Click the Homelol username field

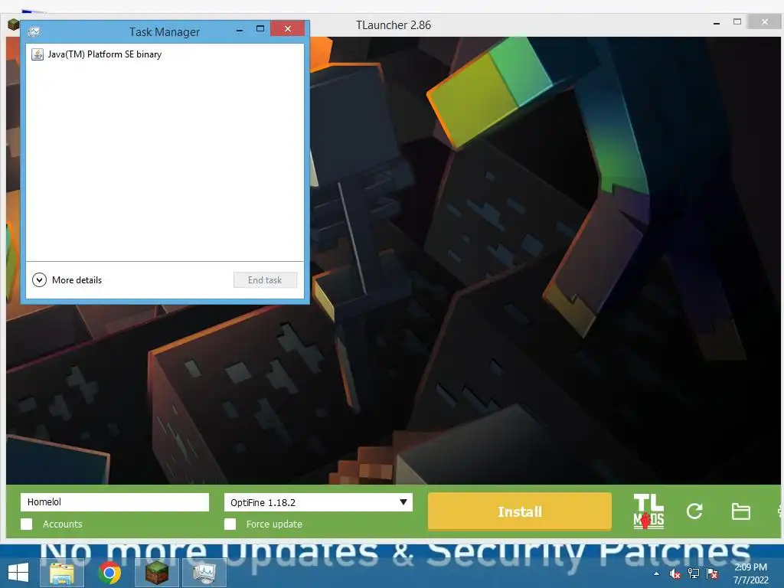(115, 502)
